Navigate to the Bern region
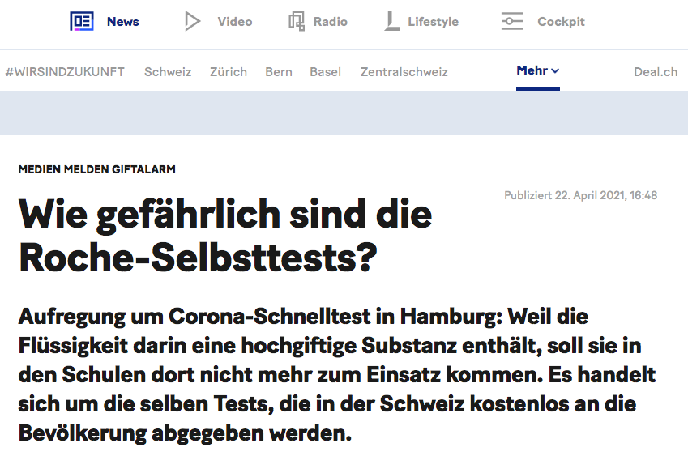The image size is (688, 473). point(279,71)
